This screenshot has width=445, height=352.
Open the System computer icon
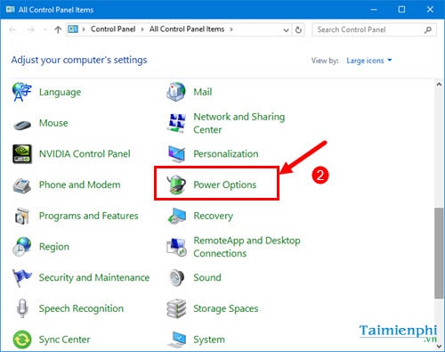[x=177, y=340]
